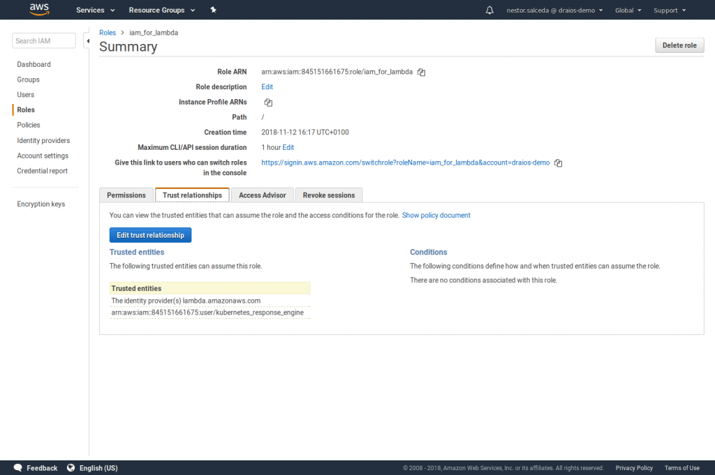Open the notifications bell
Image resolution: width=715 pixels, height=475 pixels.
pos(489,10)
